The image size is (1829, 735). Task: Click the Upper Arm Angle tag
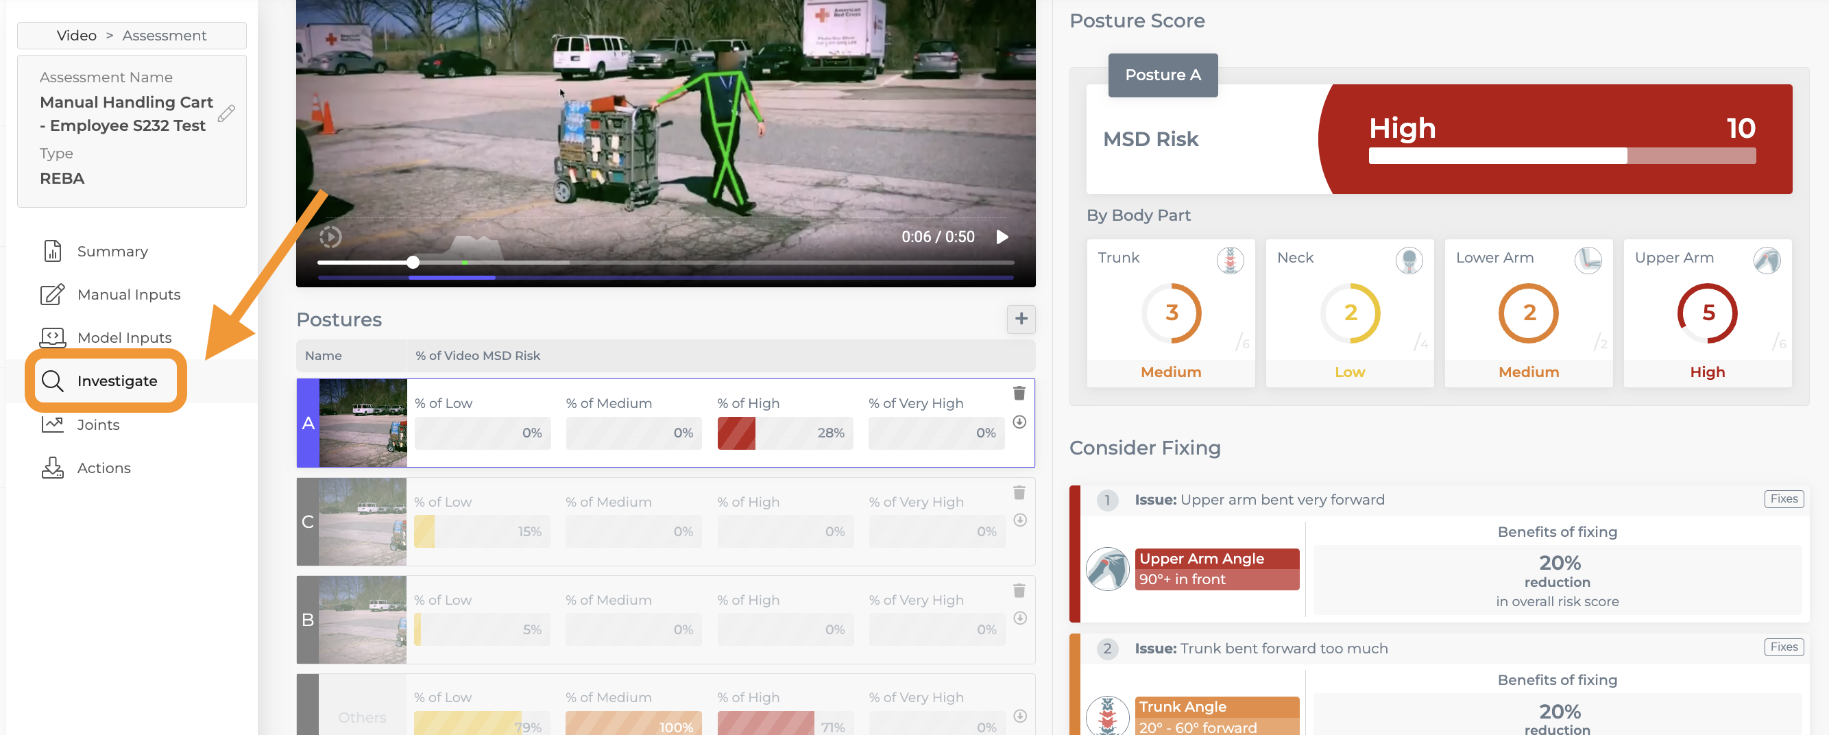click(1217, 570)
